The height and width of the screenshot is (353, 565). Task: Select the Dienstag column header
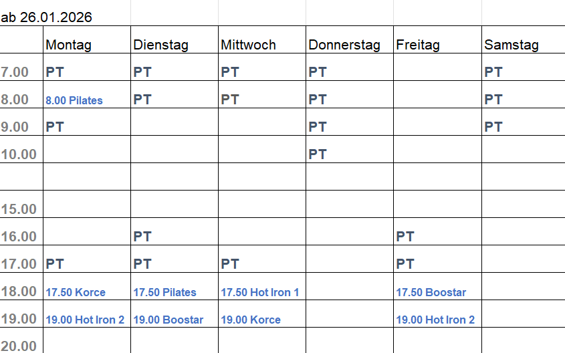[160, 45]
